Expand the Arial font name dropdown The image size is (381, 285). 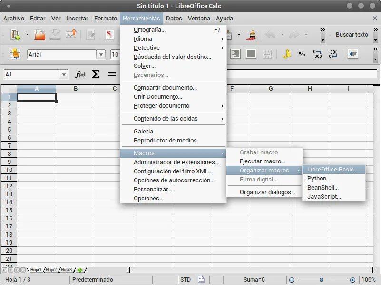pos(101,54)
